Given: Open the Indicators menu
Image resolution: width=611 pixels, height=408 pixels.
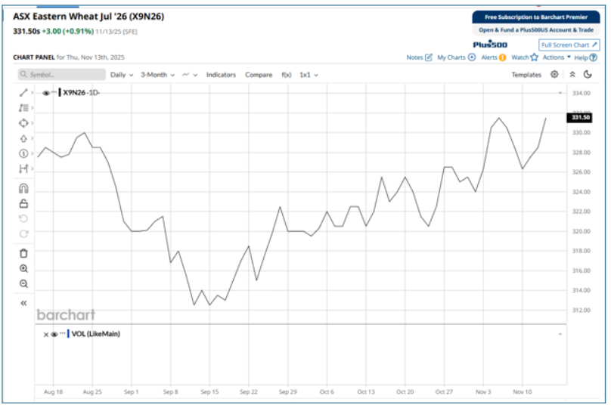Looking at the screenshot, I should tap(221, 75).
